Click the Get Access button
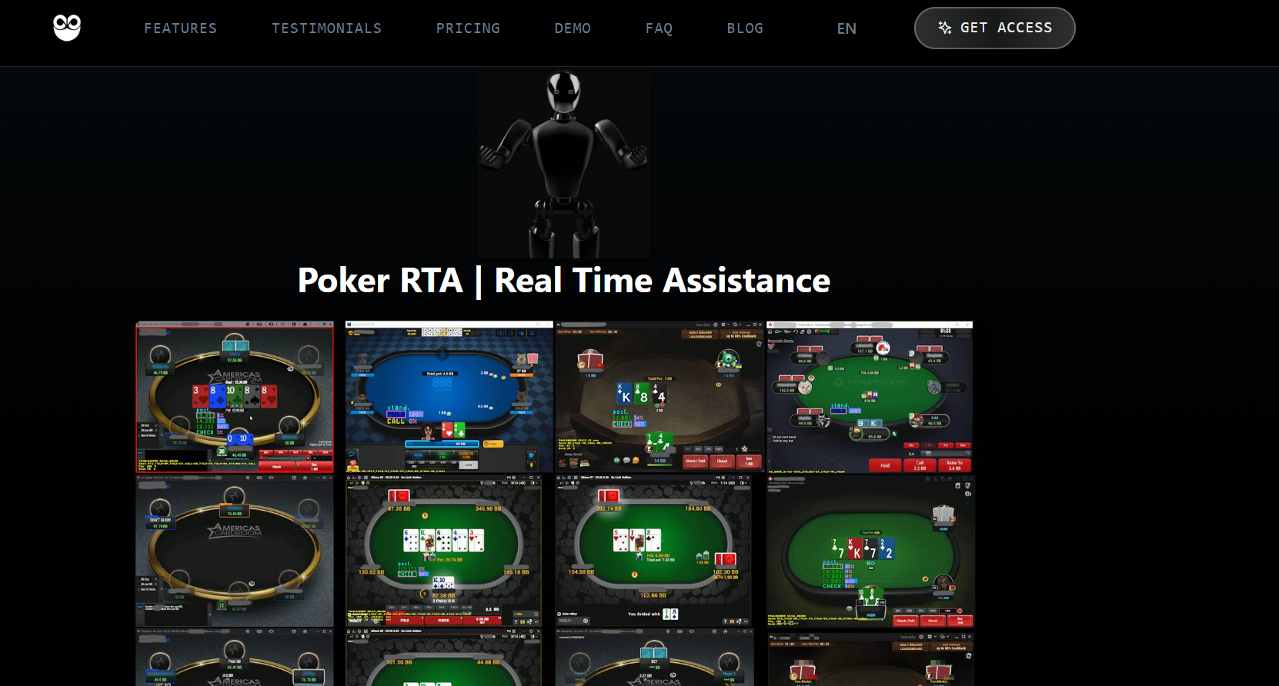The image size is (1279, 686). (x=994, y=28)
